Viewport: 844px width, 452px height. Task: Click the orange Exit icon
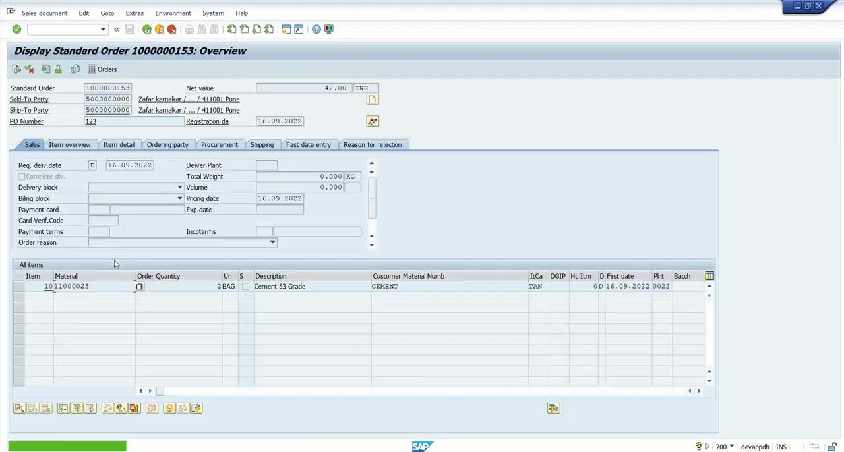point(160,29)
